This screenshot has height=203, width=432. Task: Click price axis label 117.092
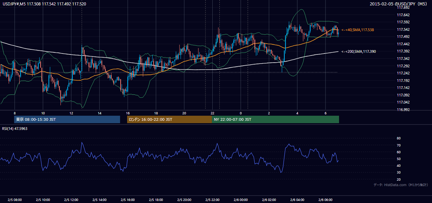(403, 95)
